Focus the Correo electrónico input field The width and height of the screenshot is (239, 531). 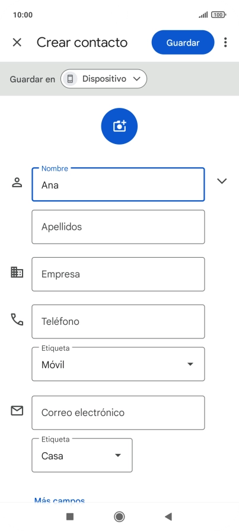pos(118,413)
